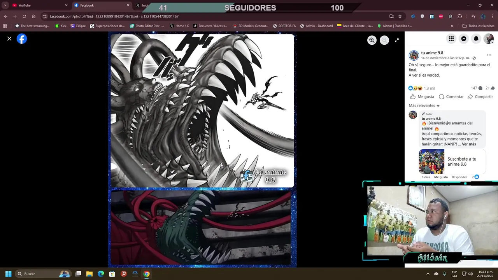Viewport: 498px width, 280px height.
Task: Open the Facebook menu grid
Action: point(451,38)
